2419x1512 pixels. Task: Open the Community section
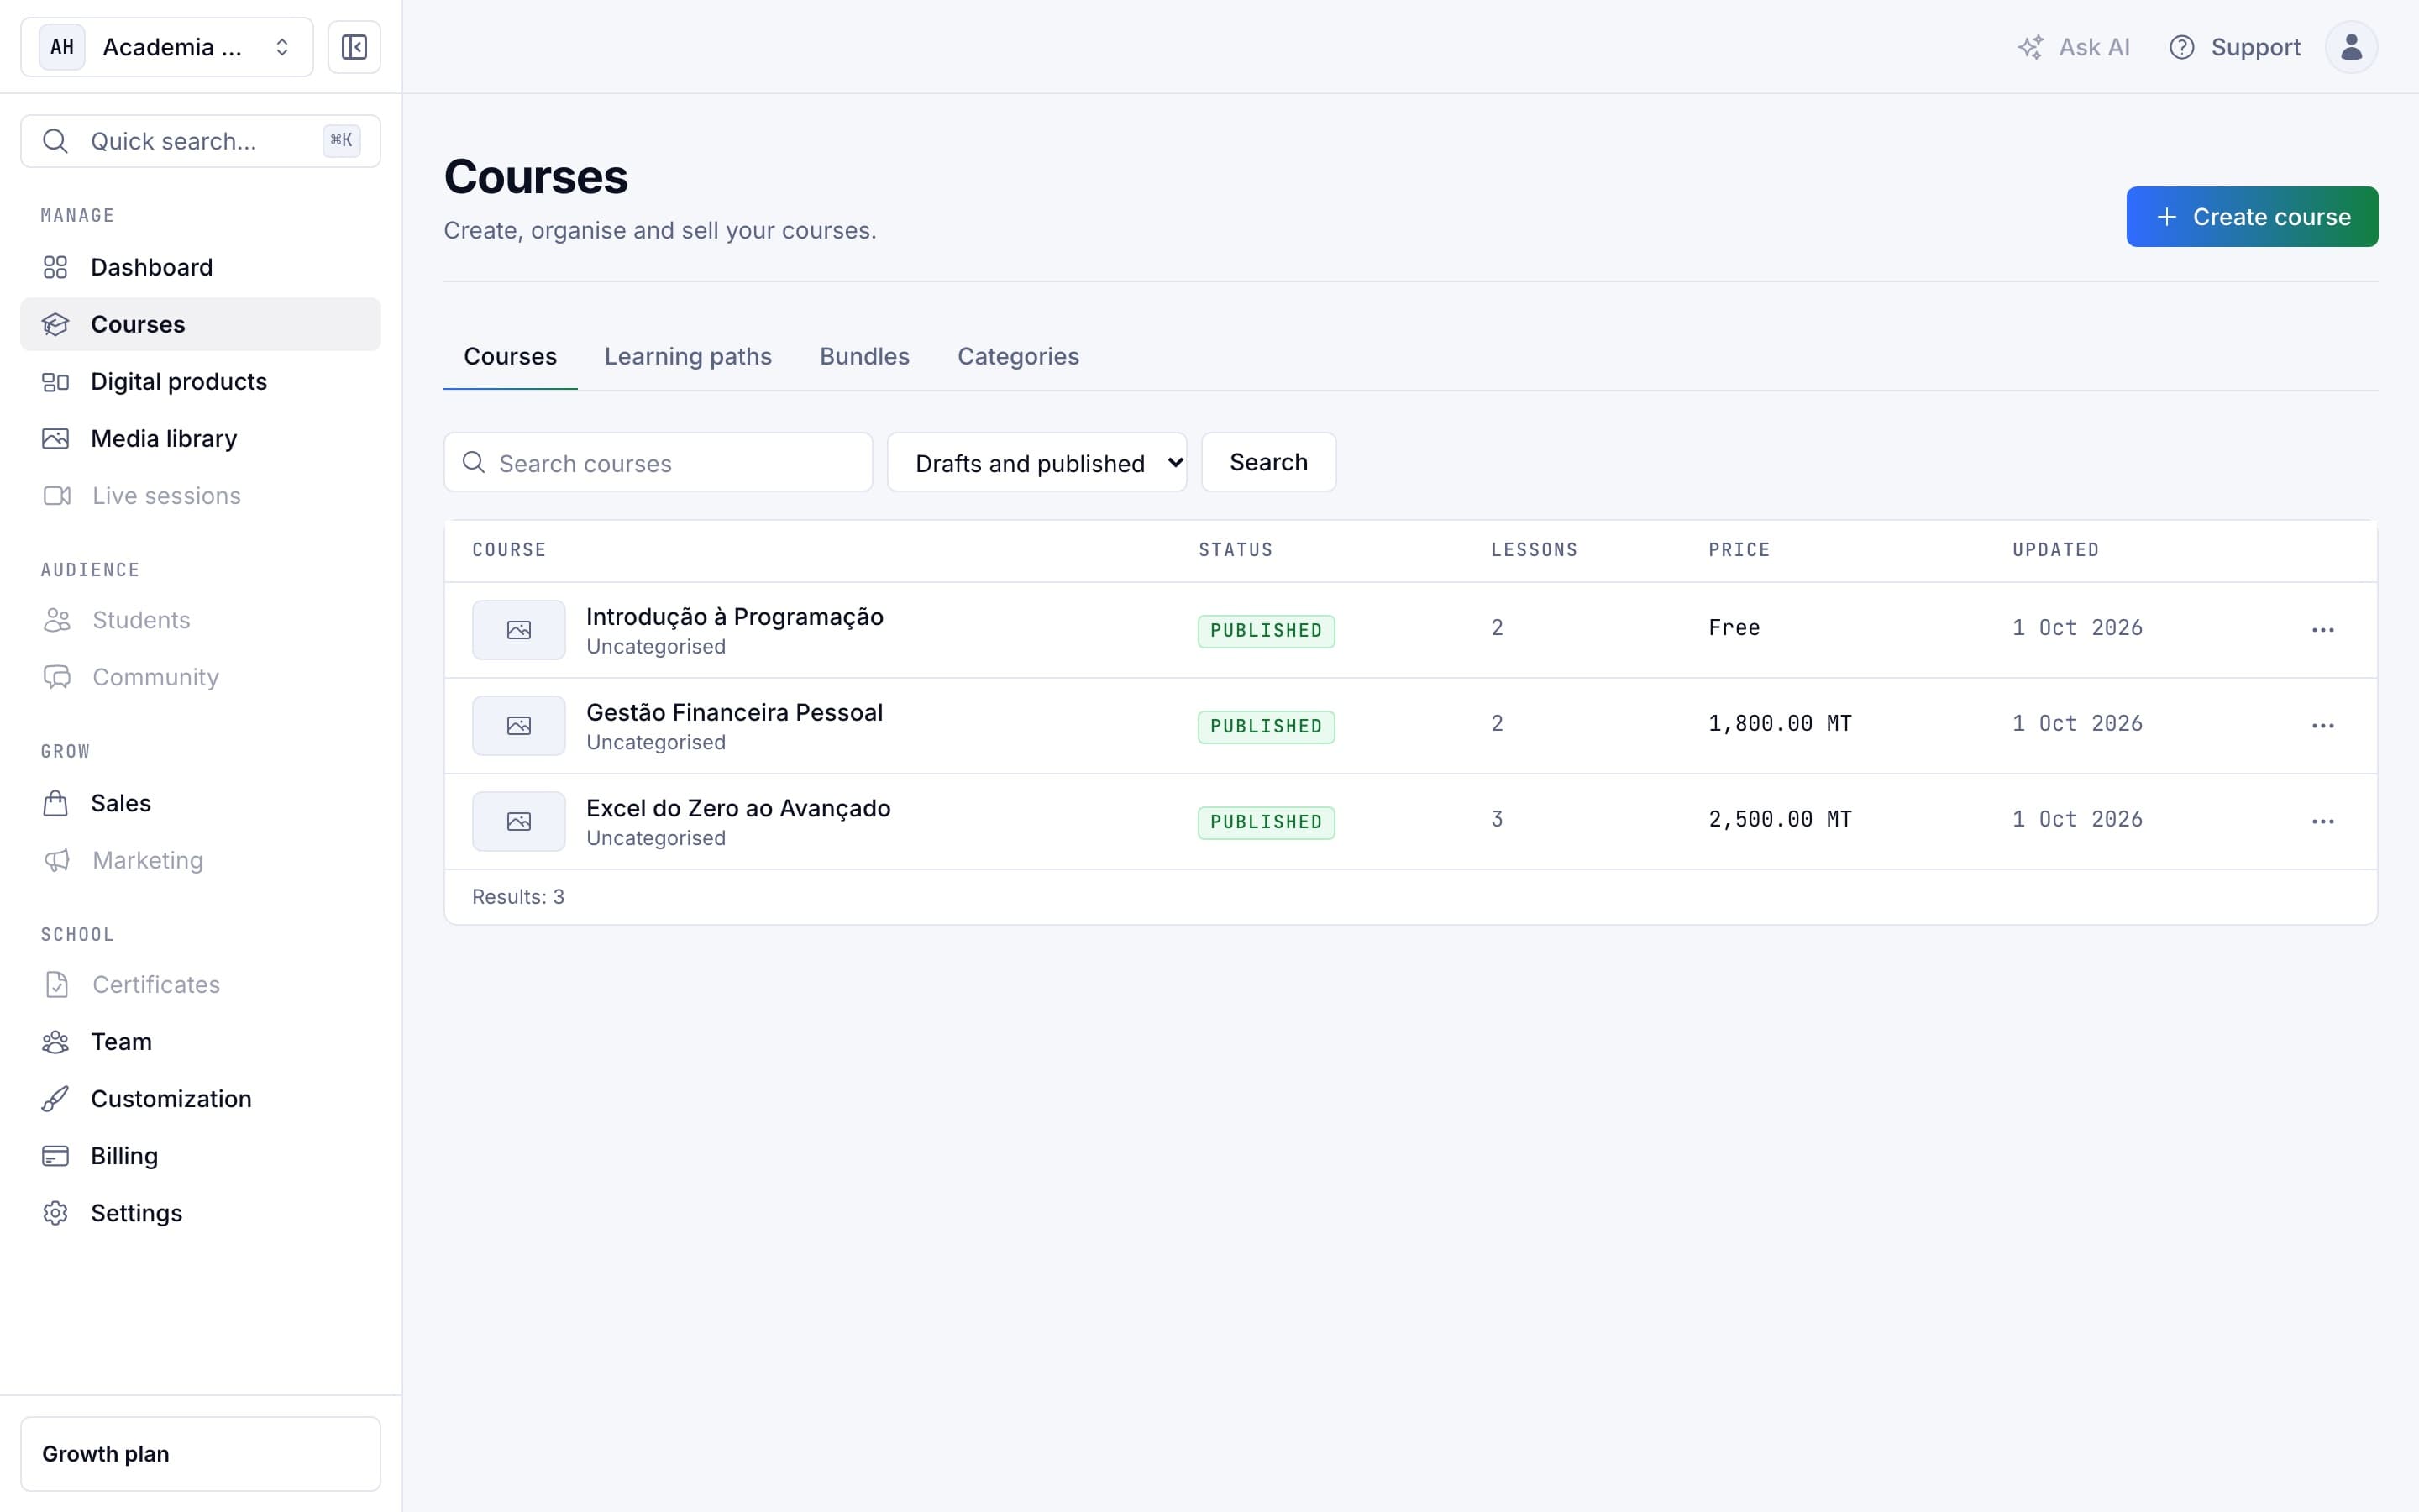tap(200, 677)
